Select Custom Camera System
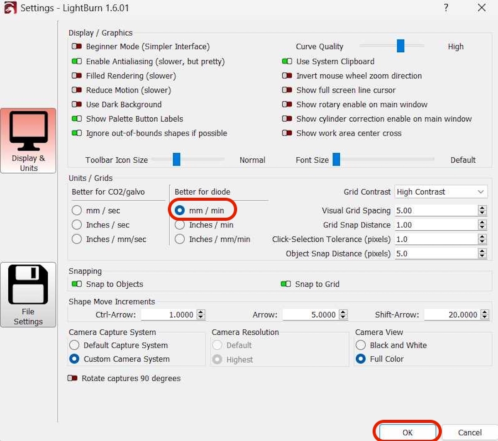This screenshot has width=498, height=441. (x=74, y=359)
